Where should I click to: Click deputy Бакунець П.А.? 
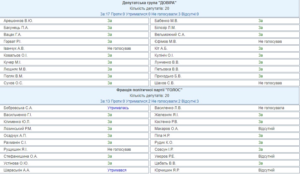click(16, 28)
